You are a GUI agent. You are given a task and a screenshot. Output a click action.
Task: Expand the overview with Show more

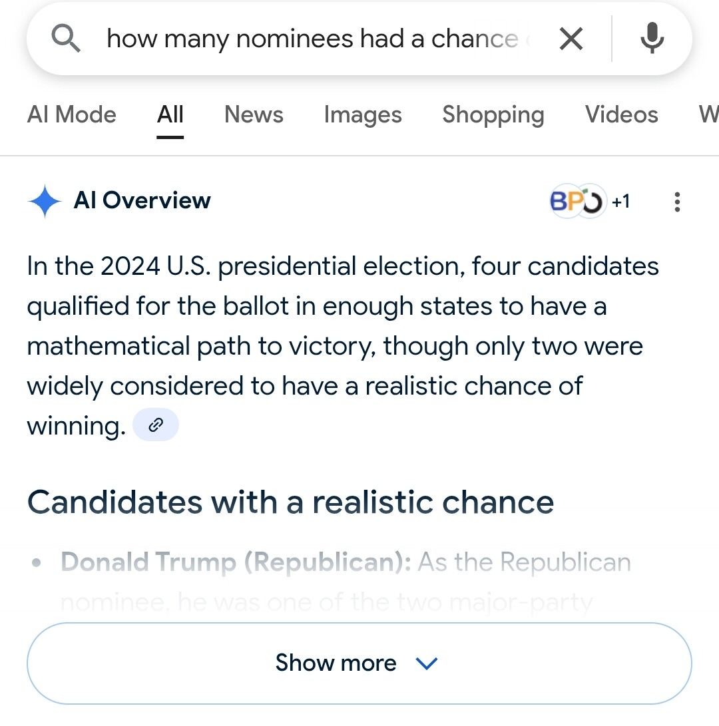[359, 663]
